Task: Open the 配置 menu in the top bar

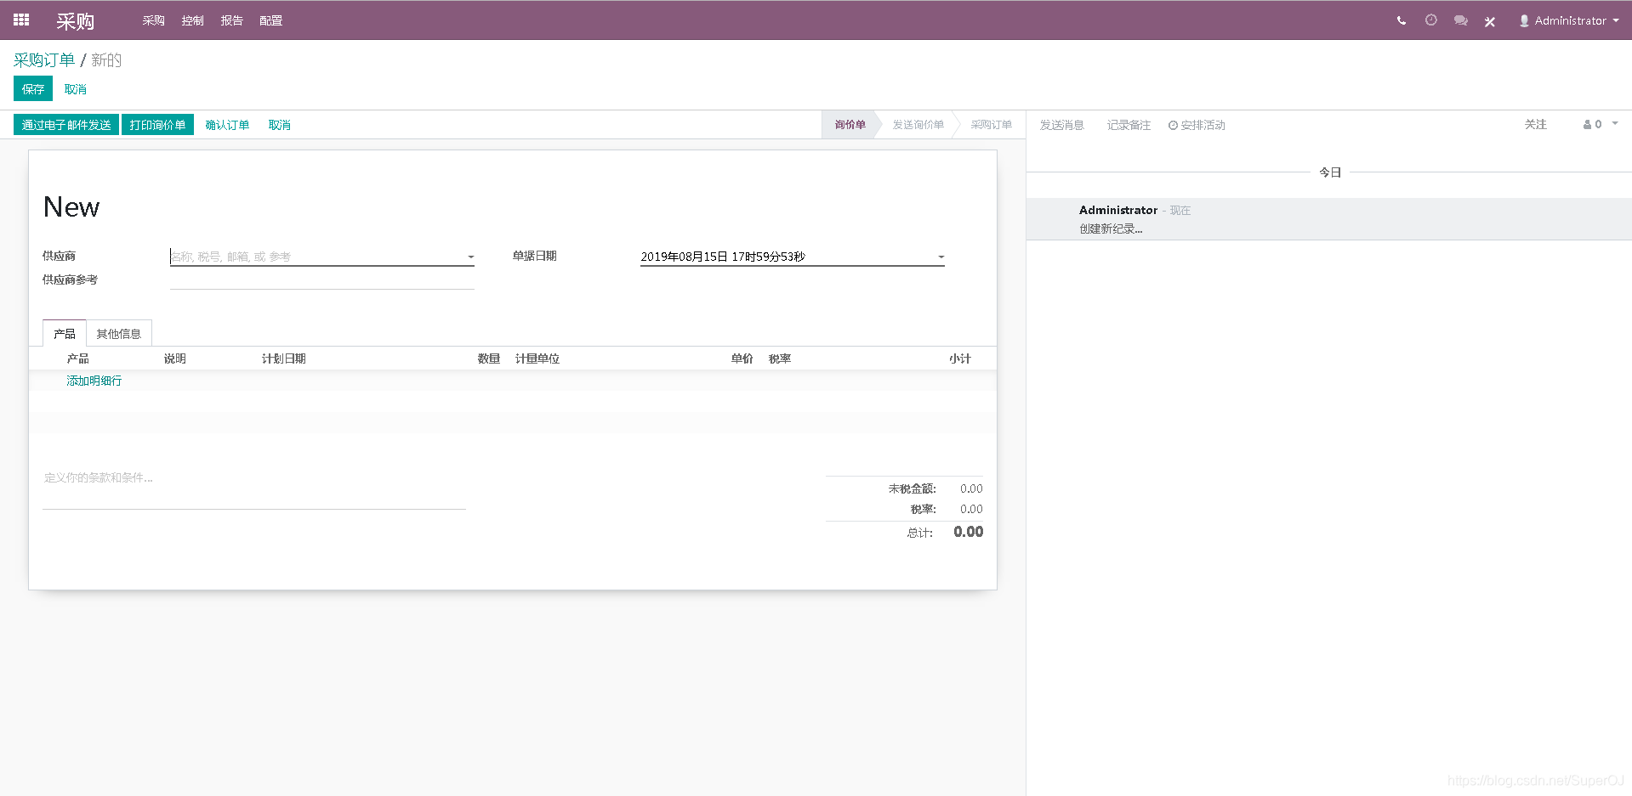Action: click(270, 20)
